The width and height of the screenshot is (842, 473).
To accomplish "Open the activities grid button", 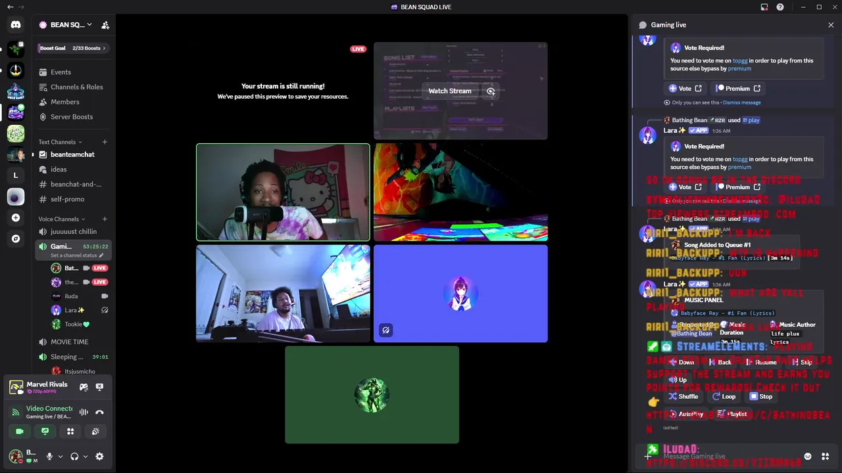I will 70,432.
